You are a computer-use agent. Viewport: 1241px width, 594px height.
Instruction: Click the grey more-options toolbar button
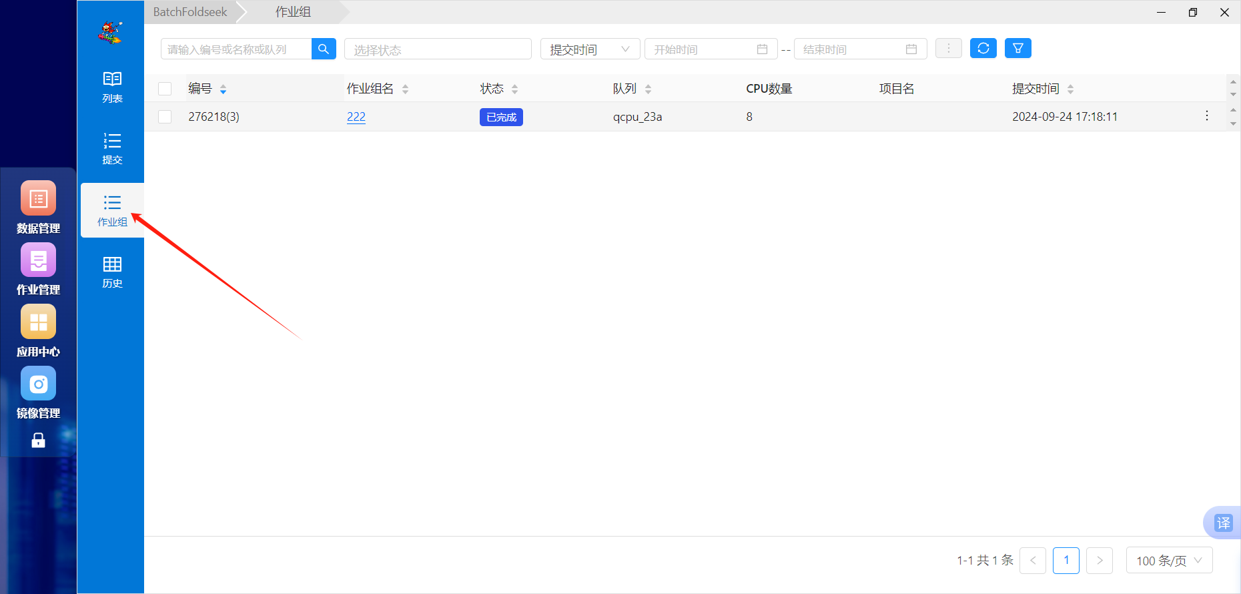coord(949,48)
